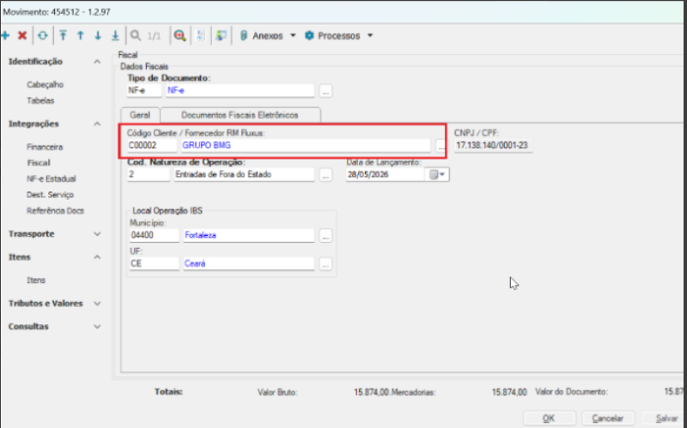Switch to the Geral tab
Viewport: 687px width, 428px height.
click(x=140, y=115)
